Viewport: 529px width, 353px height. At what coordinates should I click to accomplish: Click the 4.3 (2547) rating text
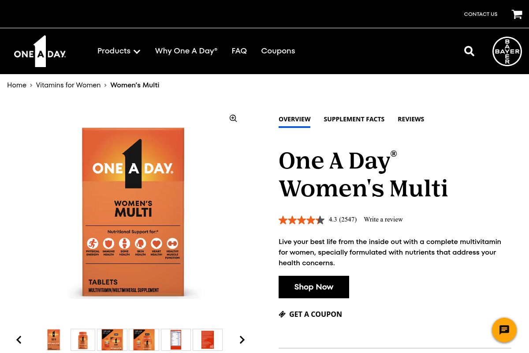(x=343, y=220)
